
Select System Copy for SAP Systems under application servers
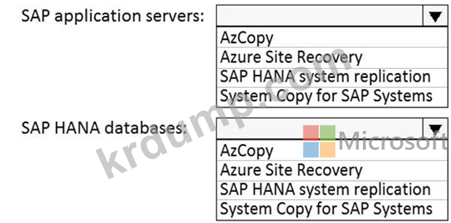[x=332, y=97]
